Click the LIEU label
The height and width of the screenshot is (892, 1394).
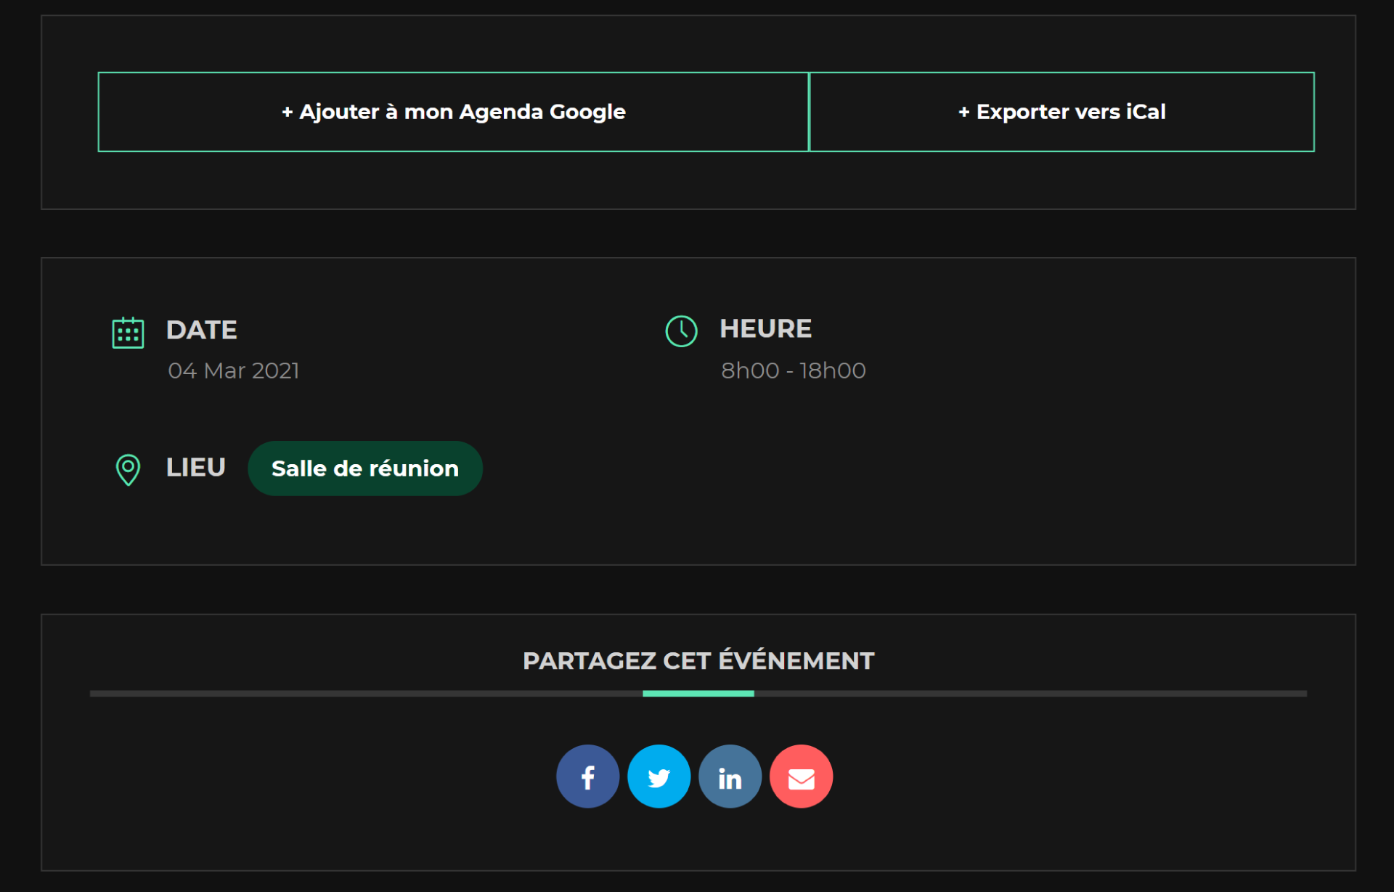[x=195, y=467]
